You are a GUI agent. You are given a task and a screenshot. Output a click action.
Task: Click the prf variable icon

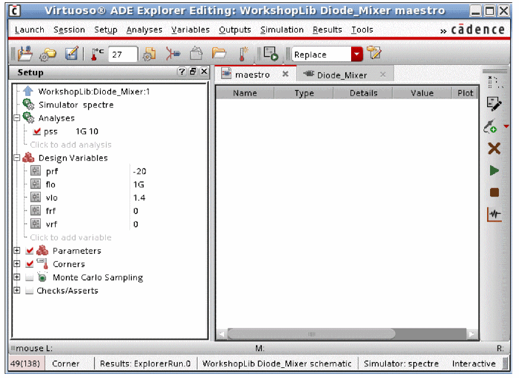(35, 171)
